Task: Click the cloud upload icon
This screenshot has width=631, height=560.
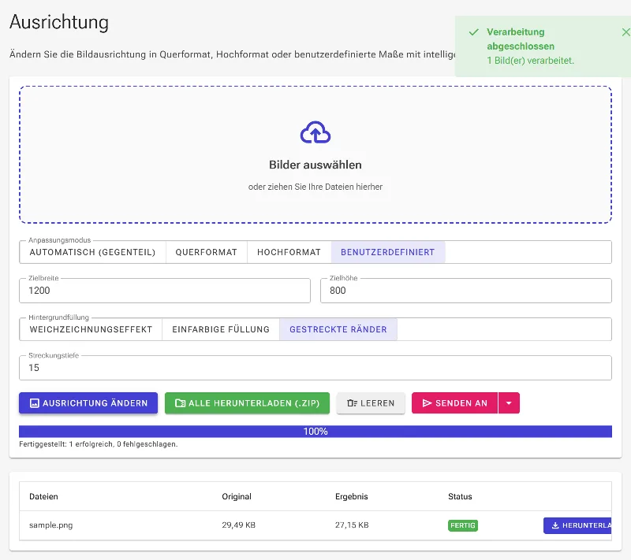Action: pos(315,132)
